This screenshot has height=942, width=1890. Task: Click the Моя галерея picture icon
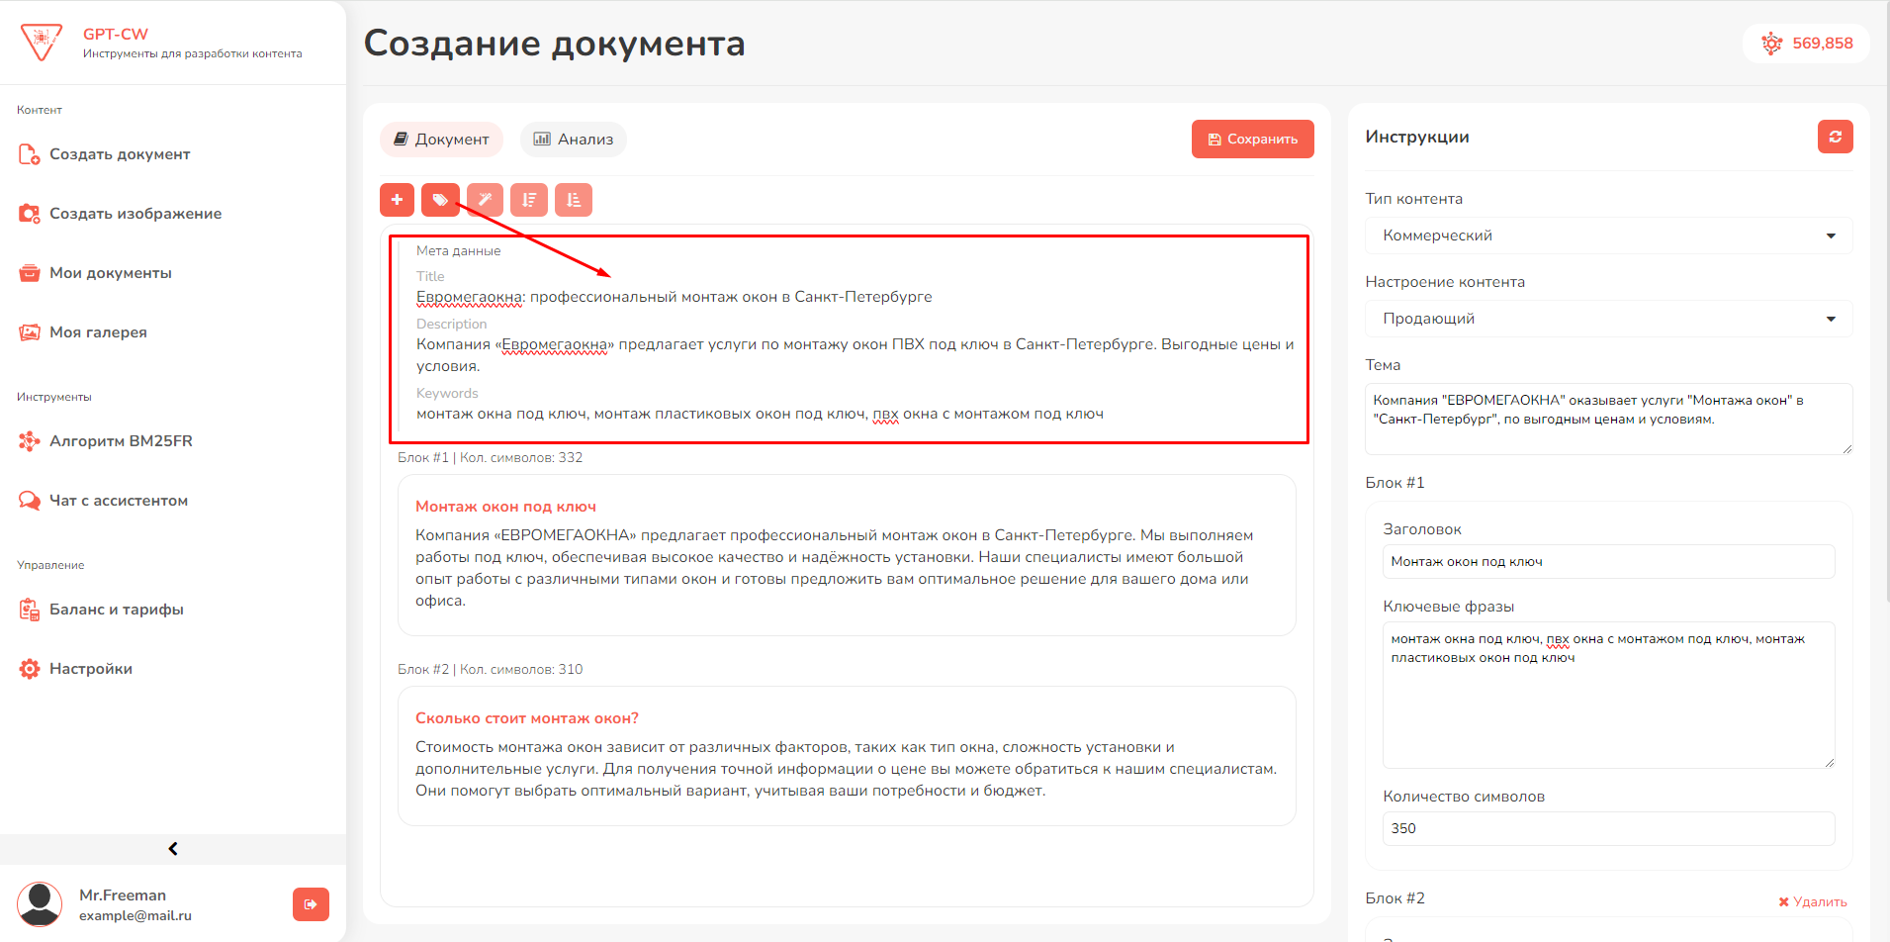(30, 332)
